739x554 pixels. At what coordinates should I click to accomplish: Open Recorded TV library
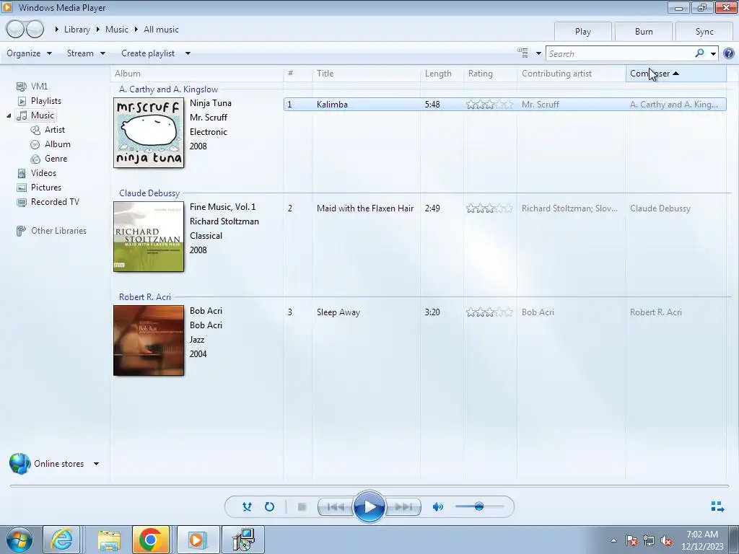pos(55,202)
